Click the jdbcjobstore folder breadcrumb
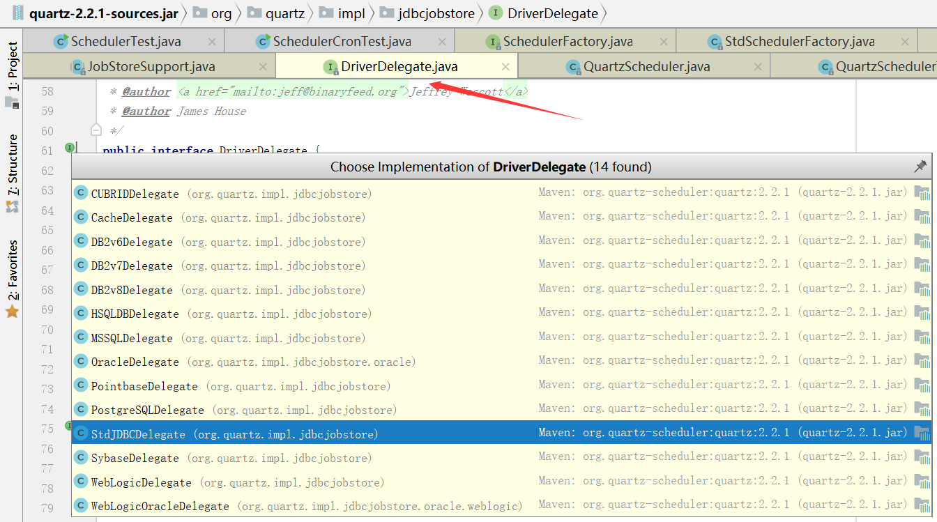Image resolution: width=937 pixels, height=522 pixels. tap(427, 13)
